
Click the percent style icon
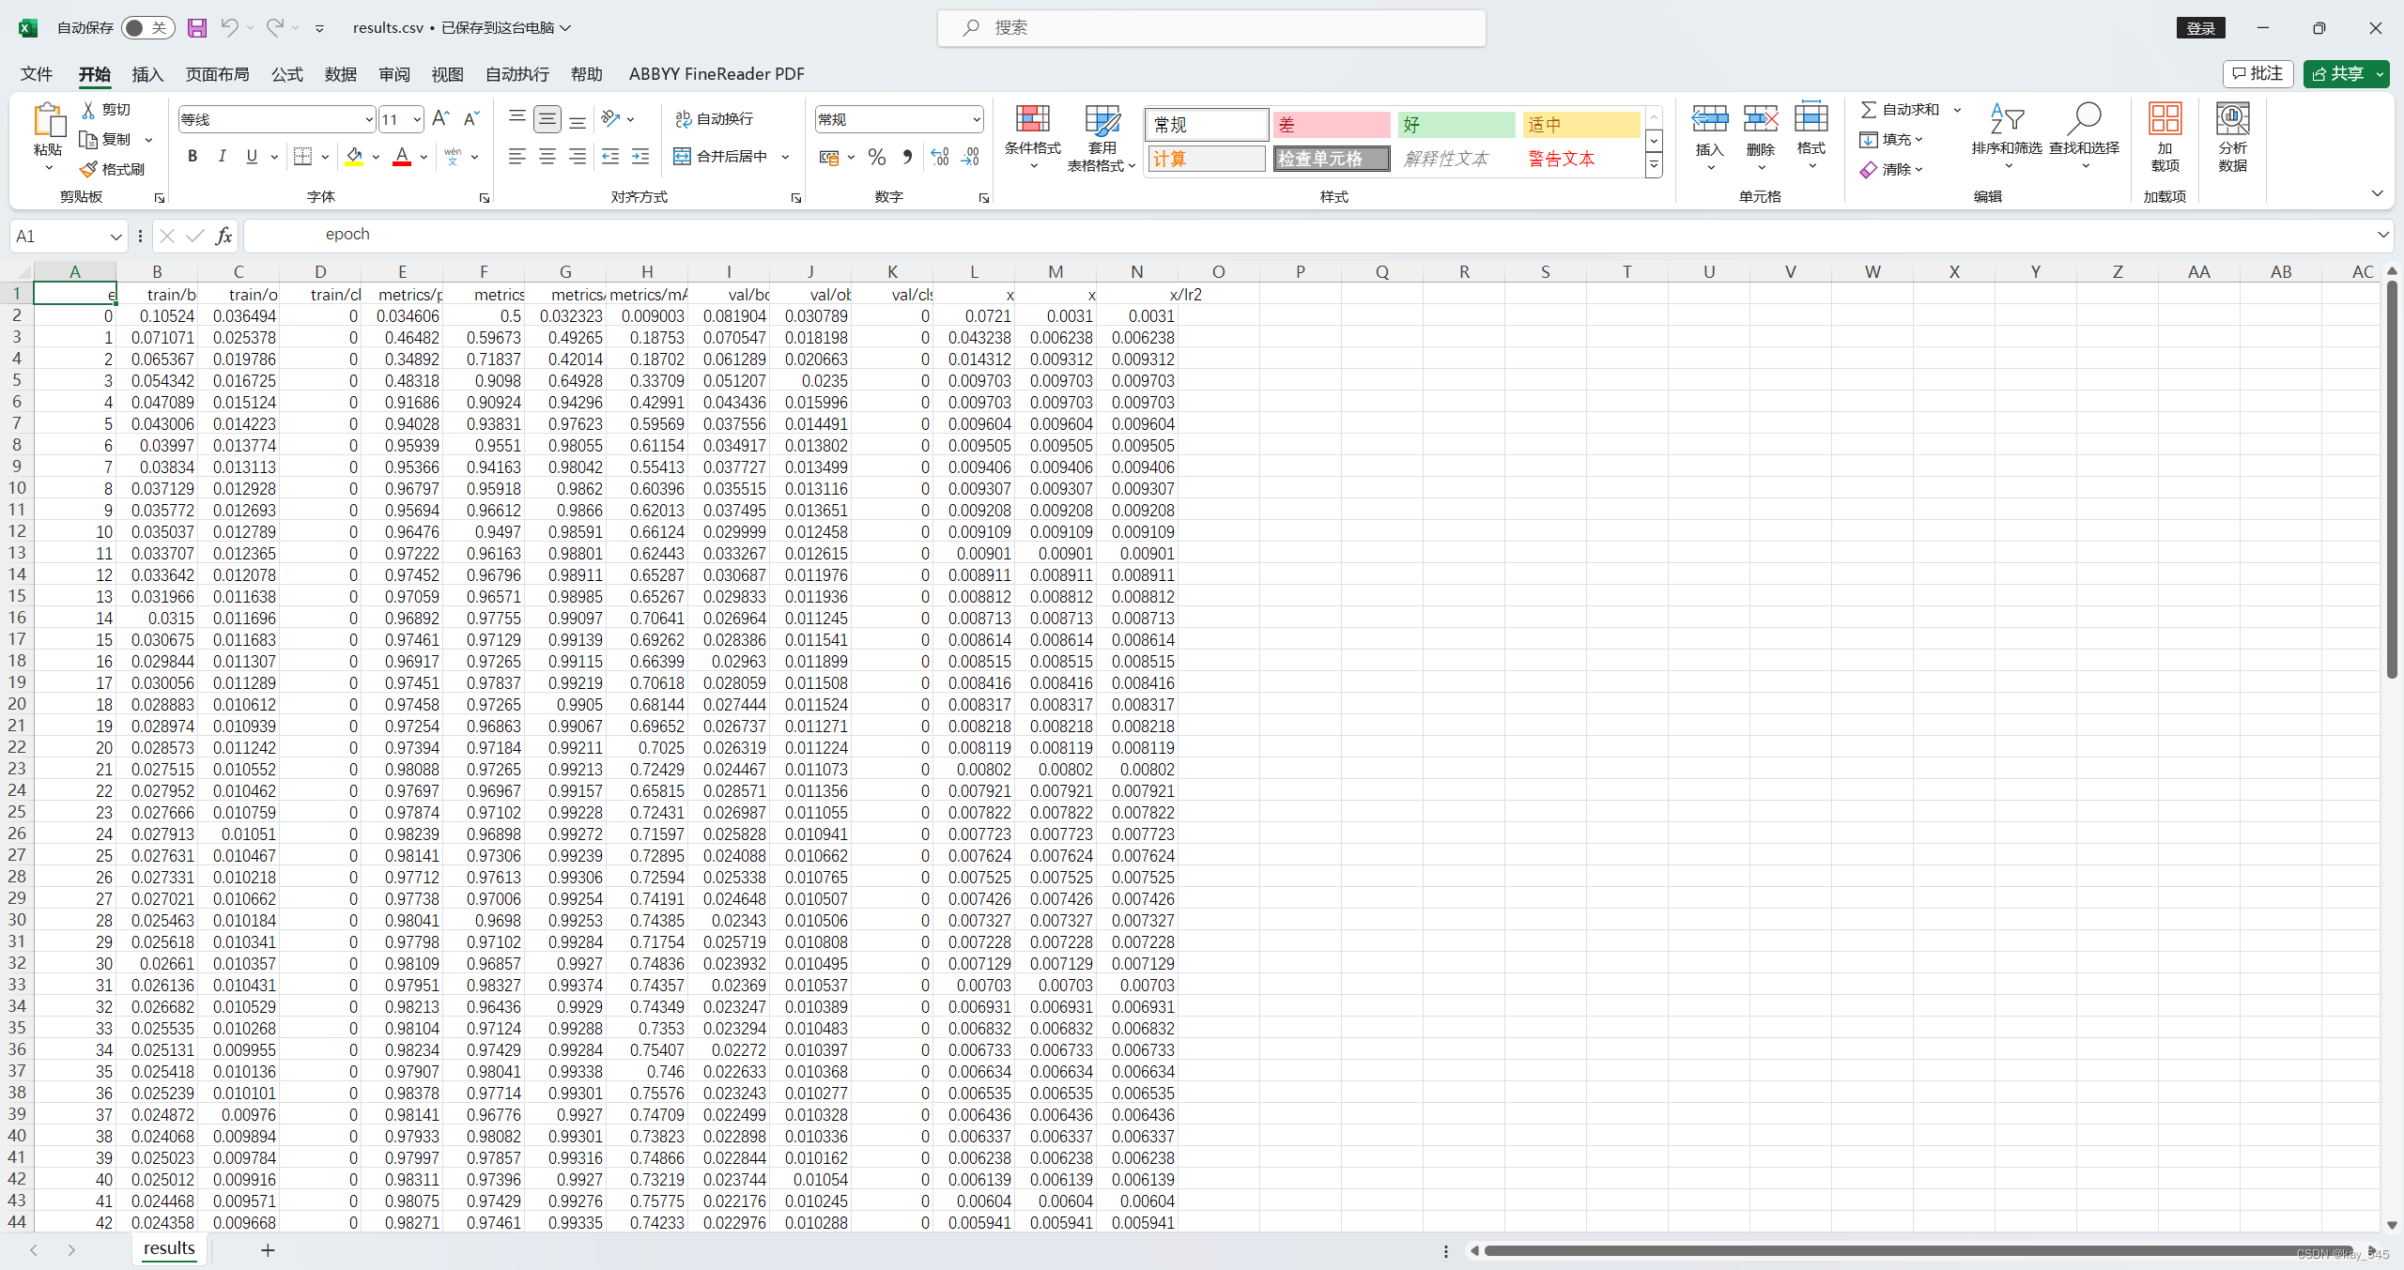pos(876,157)
